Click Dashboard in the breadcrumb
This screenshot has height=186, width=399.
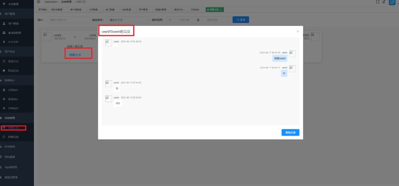[51, 1]
